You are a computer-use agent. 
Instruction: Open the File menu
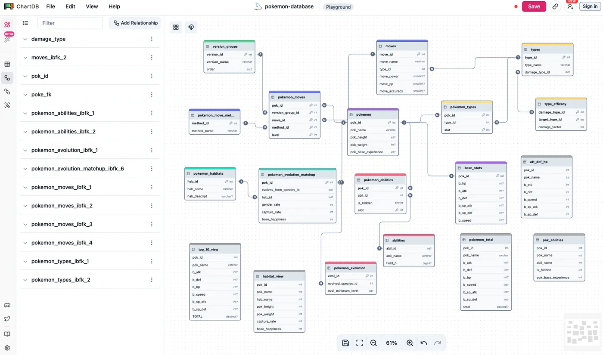point(50,6)
